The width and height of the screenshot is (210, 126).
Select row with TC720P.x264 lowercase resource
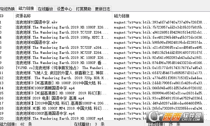pyautogui.click(x=62, y=47)
